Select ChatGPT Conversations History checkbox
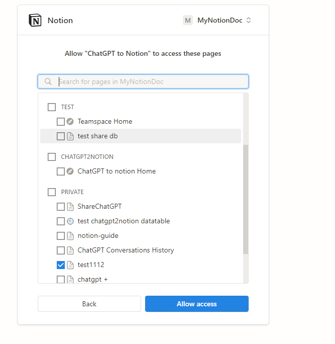The image size is (335, 344). coord(61,250)
